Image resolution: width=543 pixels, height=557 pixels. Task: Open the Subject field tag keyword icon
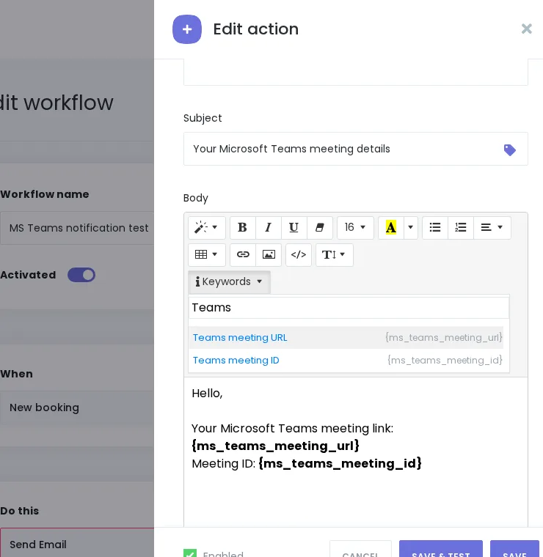point(509,150)
